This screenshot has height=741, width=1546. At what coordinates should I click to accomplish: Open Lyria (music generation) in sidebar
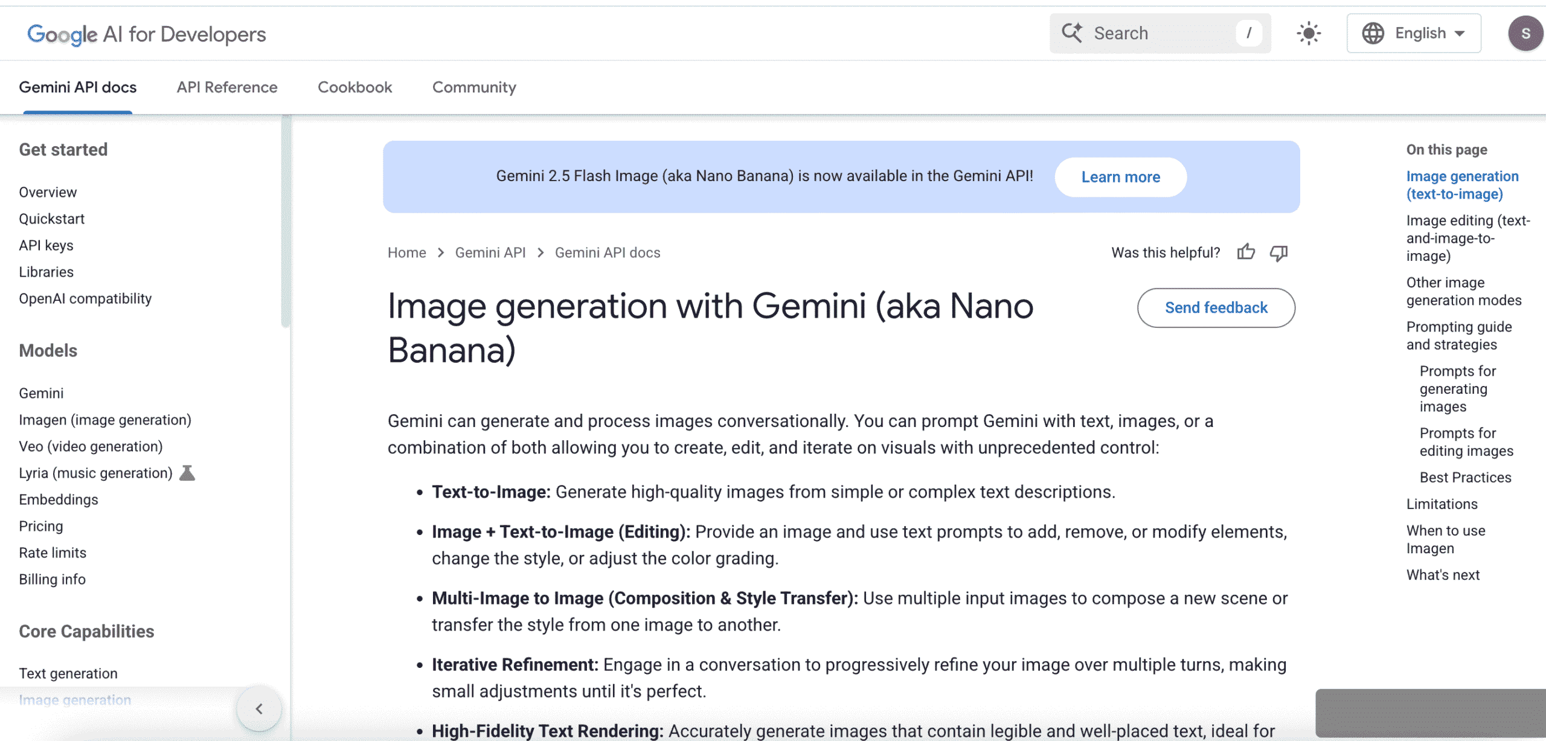click(95, 473)
